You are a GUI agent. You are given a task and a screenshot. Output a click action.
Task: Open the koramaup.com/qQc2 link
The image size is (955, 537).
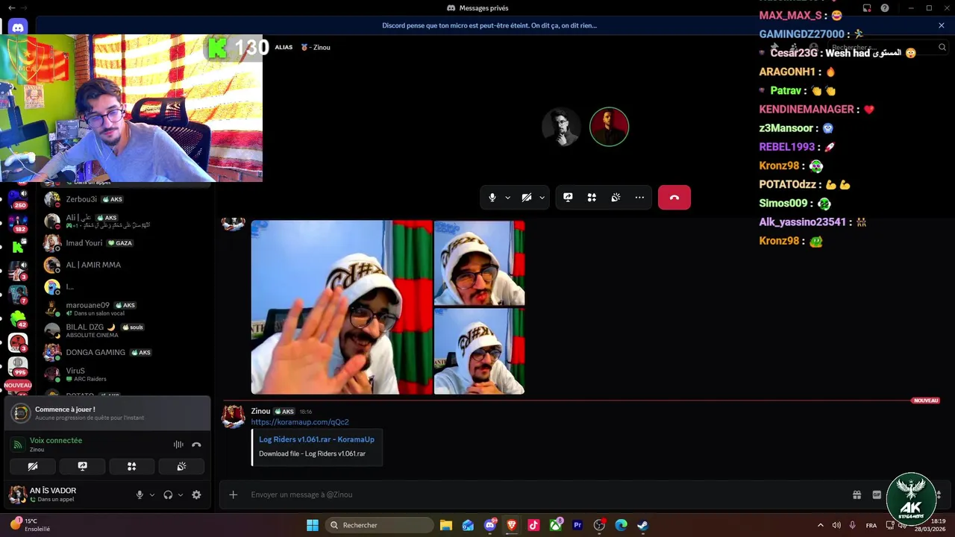(300, 422)
